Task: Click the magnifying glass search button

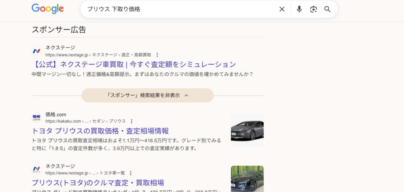Action: pos(327,9)
